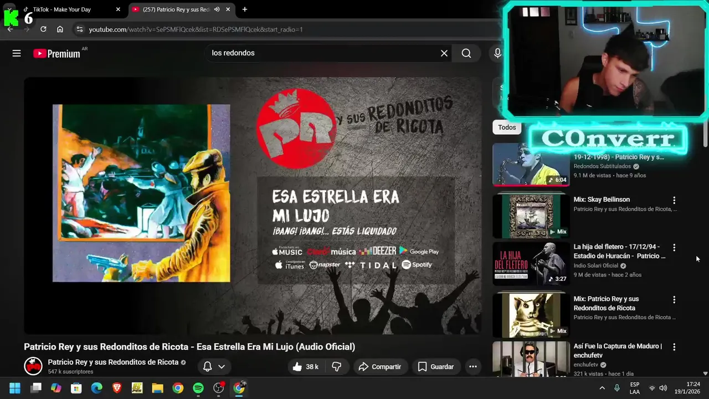Open 'Redondos Subtitulados' channel name
This screenshot has width=709, height=399.
[x=602, y=166]
